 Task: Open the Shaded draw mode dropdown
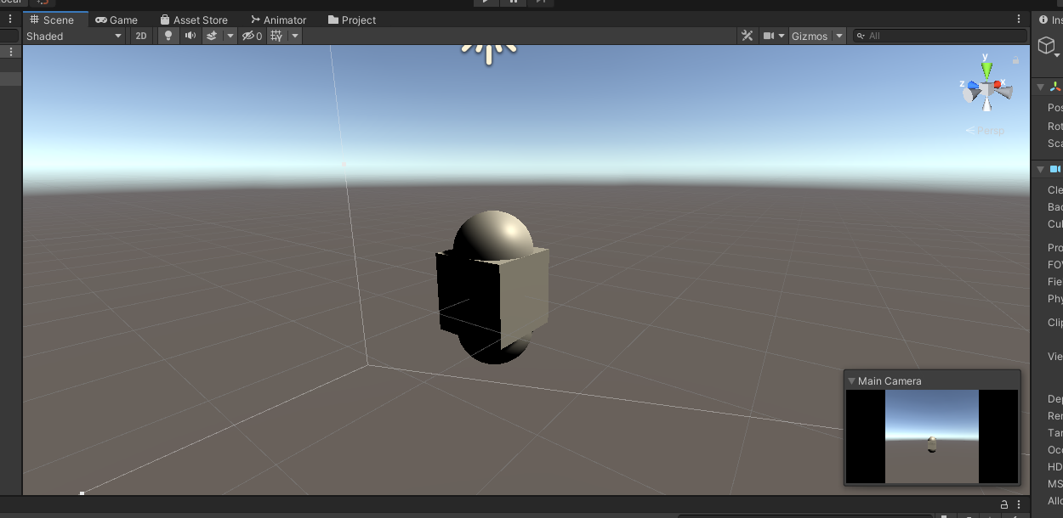click(x=75, y=36)
